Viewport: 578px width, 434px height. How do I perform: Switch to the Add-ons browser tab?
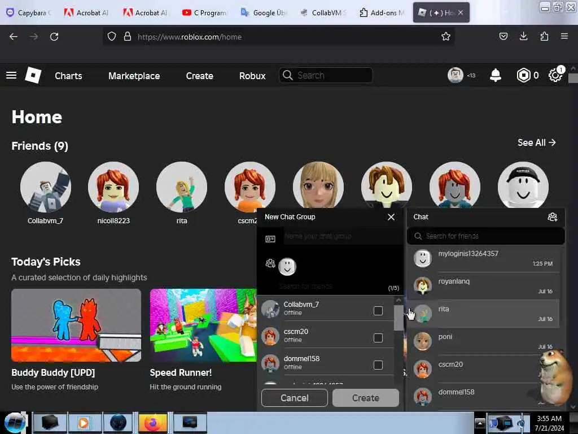pos(382,12)
